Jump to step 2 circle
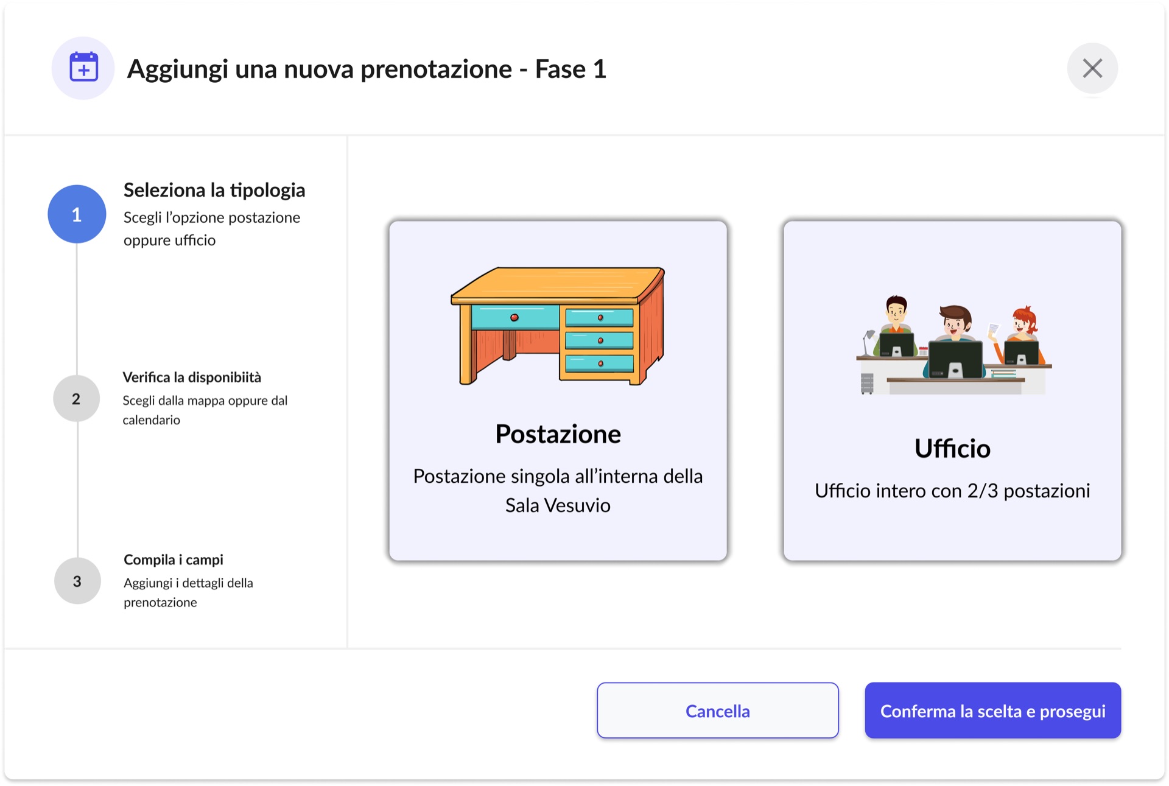This screenshot has height=786, width=1169. point(77,399)
